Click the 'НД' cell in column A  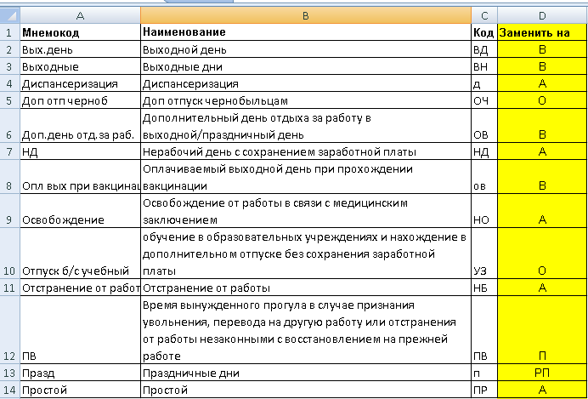(x=80, y=151)
